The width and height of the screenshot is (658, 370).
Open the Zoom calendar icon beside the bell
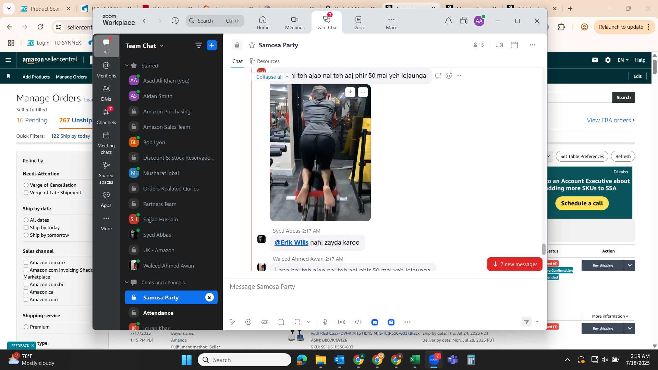tap(464, 21)
